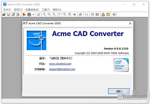Maximize the Acme CAD Converter main window
The image size is (150, 104).
(x=134, y=4)
